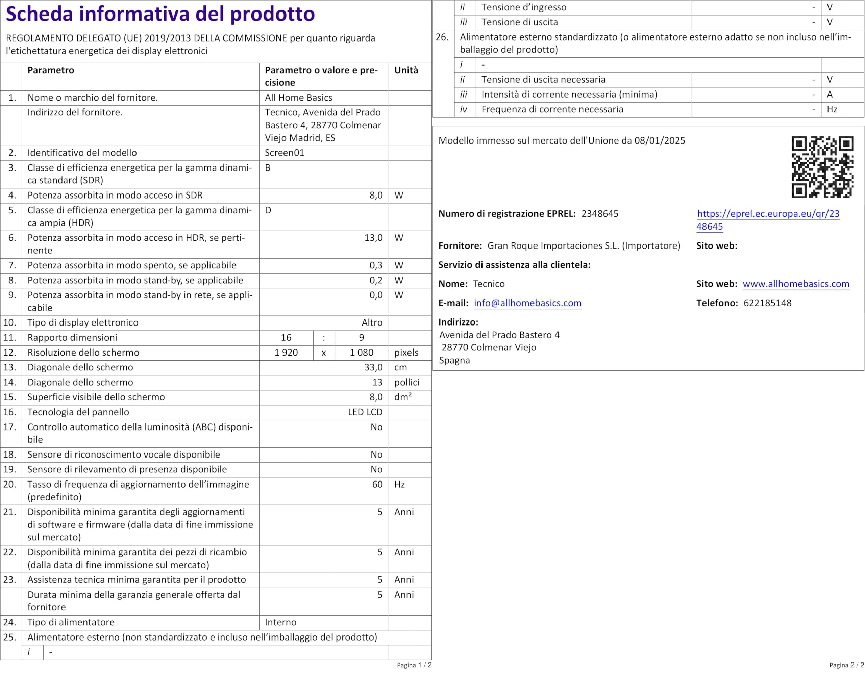Click the document title heading
Viewport: 865px width, 676px height.
coord(160,14)
